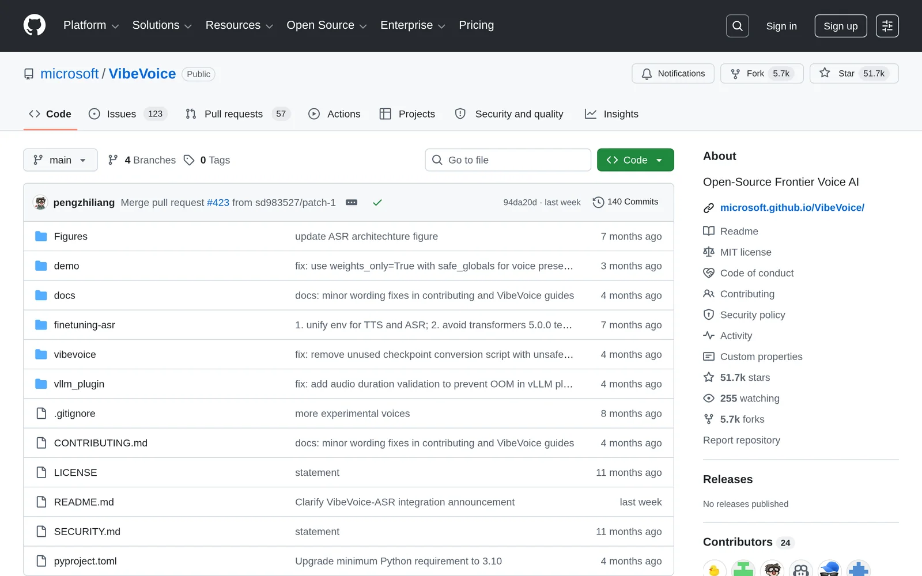Viewport: 922px width, 576px height.
Task: Select the Code tab
Action: [50, 114]
